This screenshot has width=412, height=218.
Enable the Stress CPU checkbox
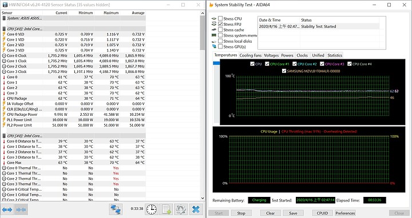[x=220, y=18]
